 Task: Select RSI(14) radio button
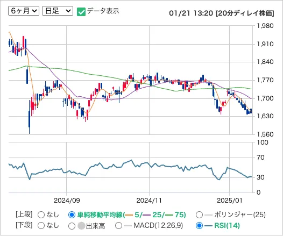[199, 226]
